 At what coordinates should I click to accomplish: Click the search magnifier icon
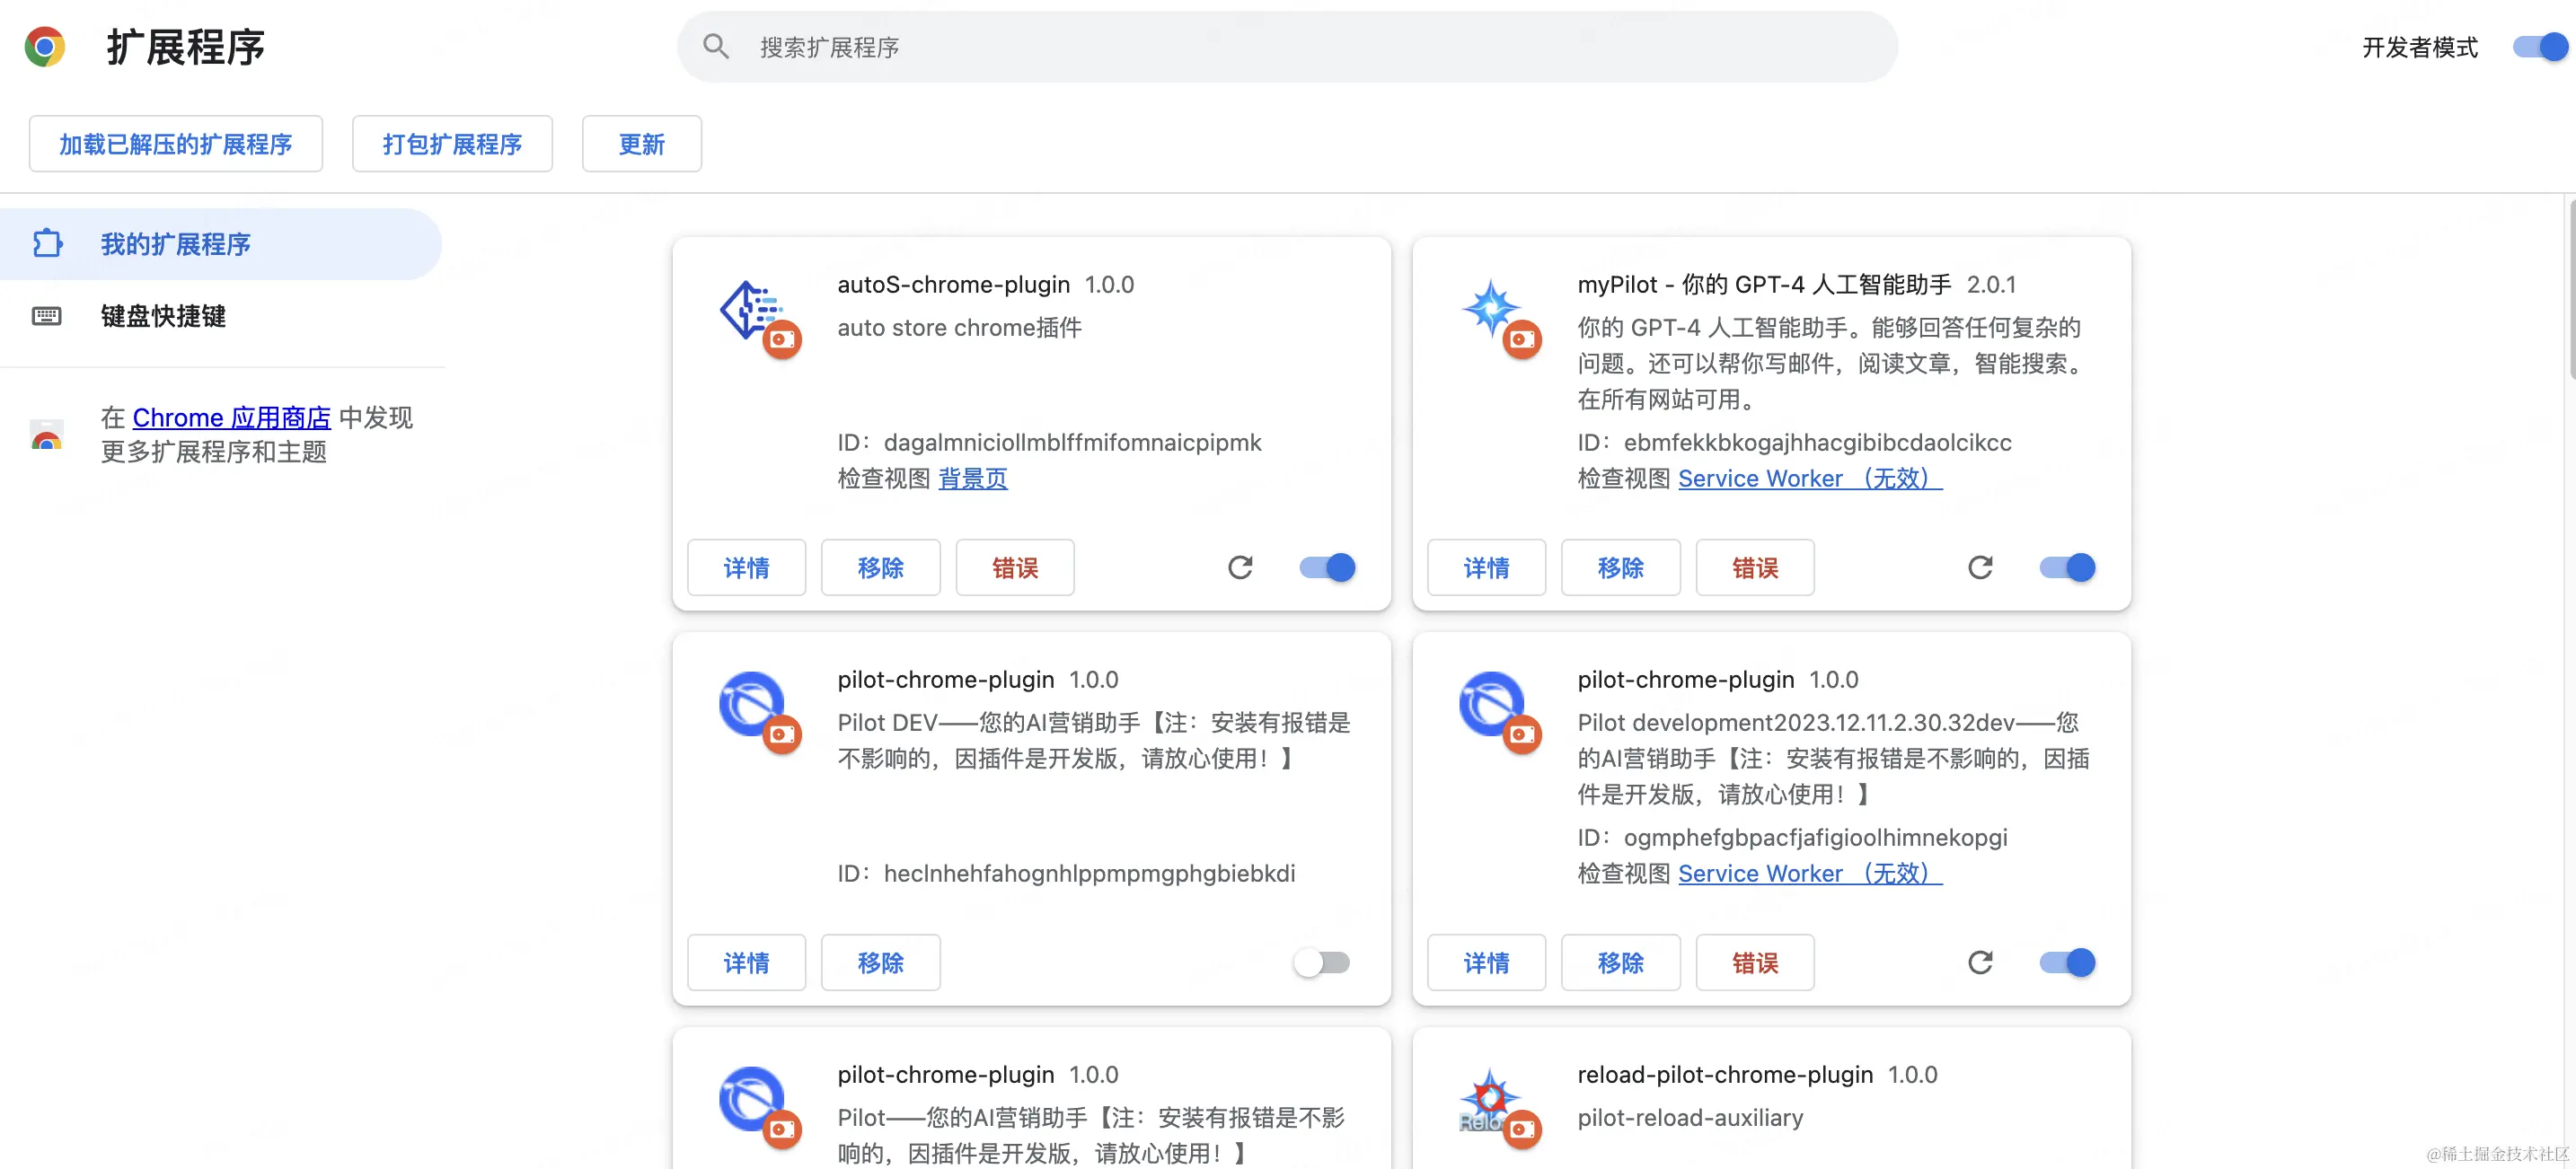[x=716, y=46]
